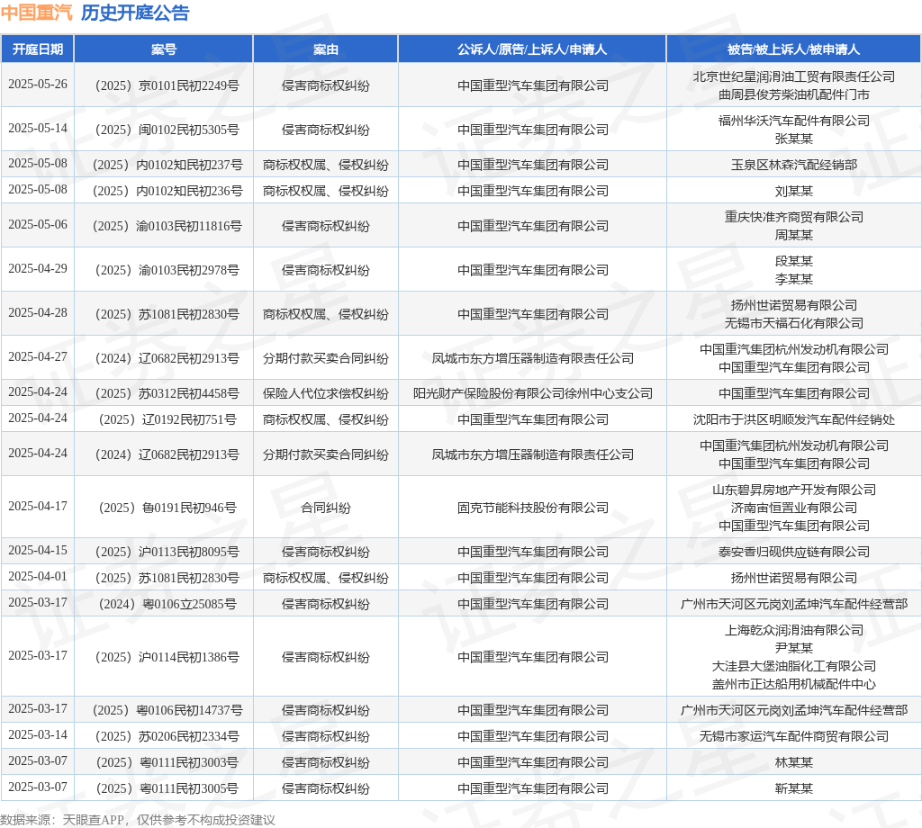Select case number 粤0106民初14737号
Image resolution: width=922 pixels, height=828 pixels.
click(167, 710)
